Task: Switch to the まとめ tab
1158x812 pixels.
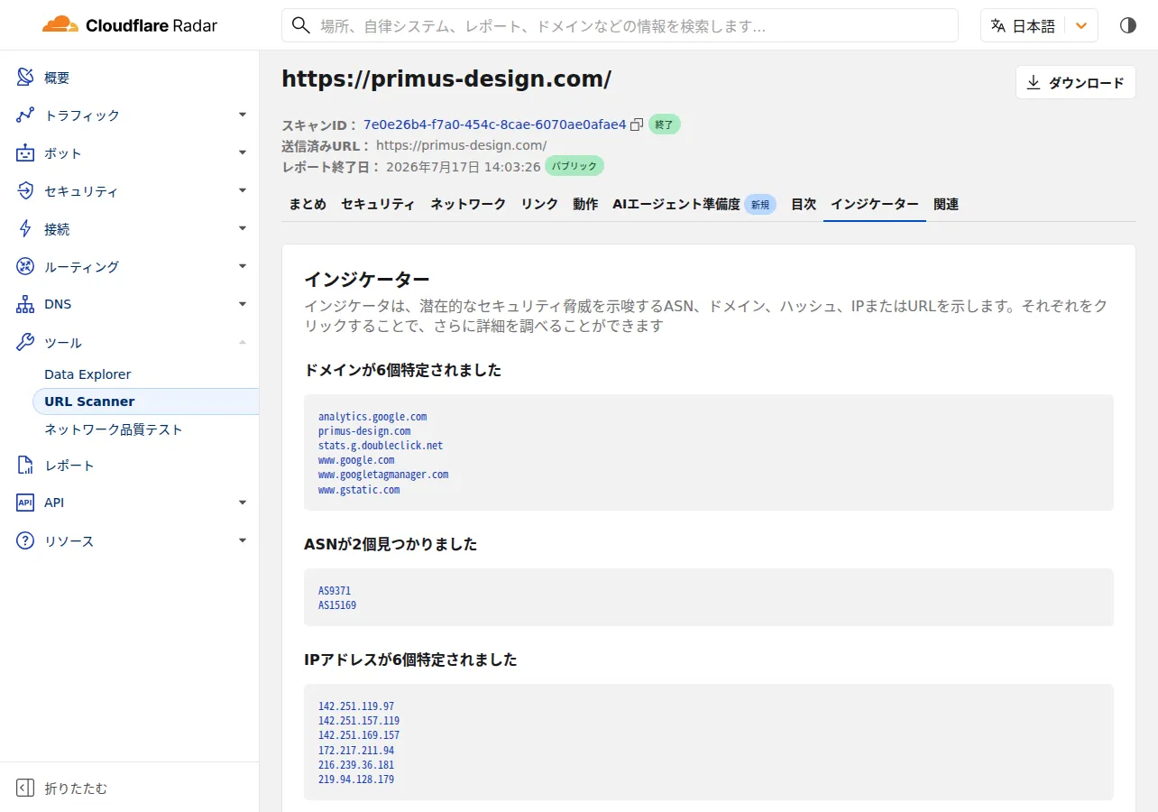Action: point(308,205)
